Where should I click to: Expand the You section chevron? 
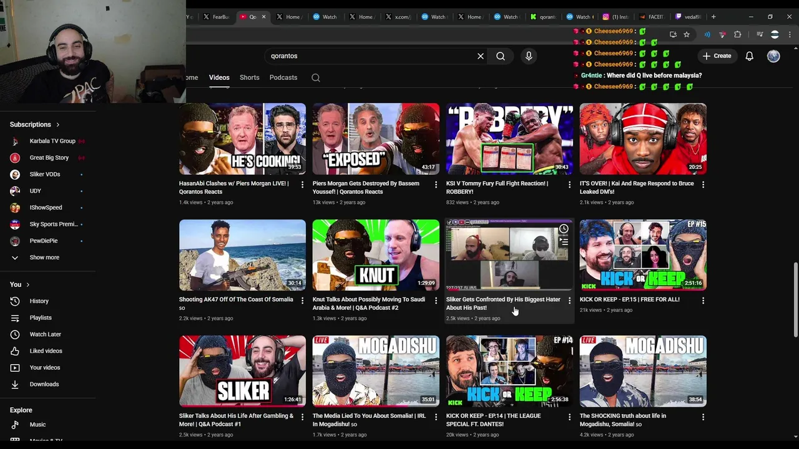pos(27,285)
